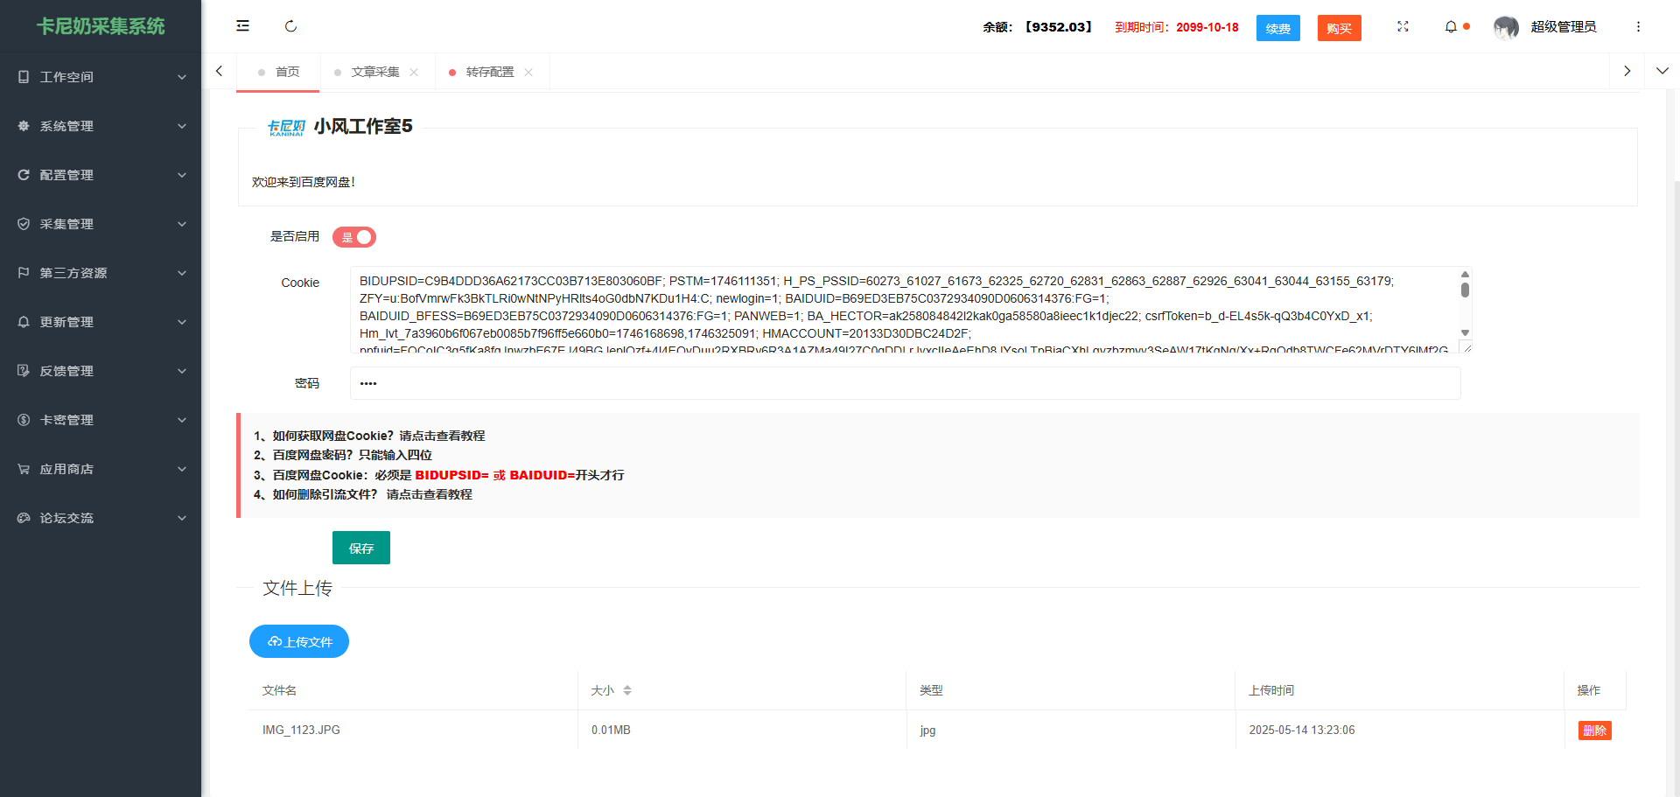This screenshot has height=797, width=1680.
Task: Sort table by 大小 column arrows
Action: click(627, 690)
